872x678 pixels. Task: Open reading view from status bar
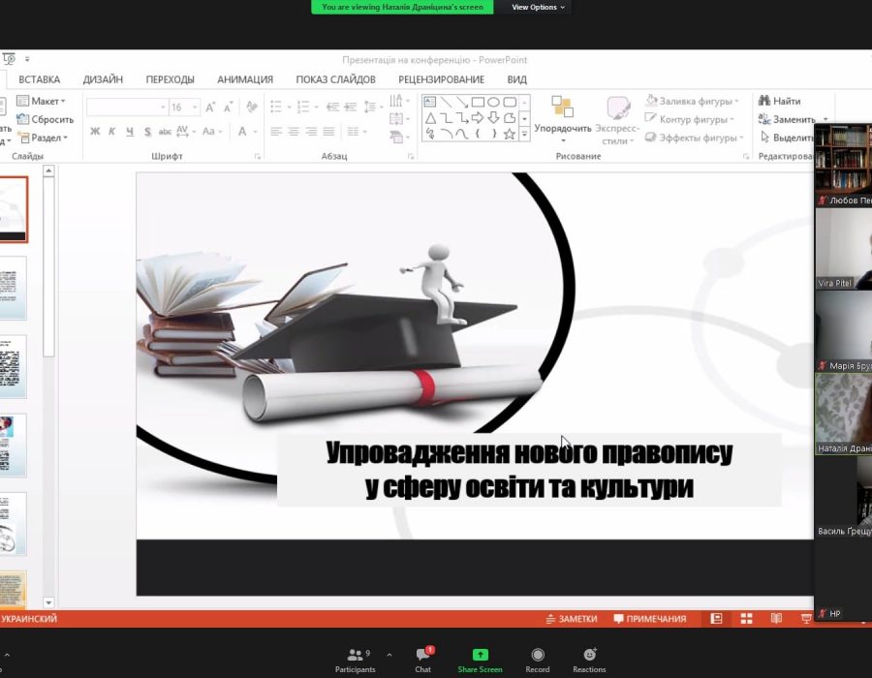[776, 619]
